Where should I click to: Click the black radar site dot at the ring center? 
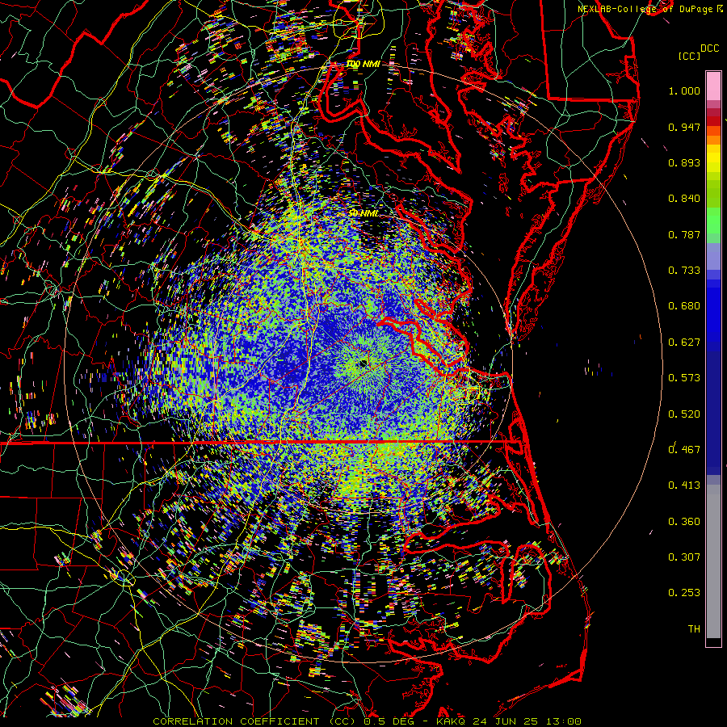click(x=363, y=363)
